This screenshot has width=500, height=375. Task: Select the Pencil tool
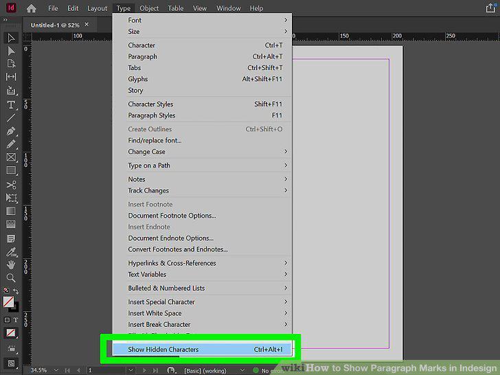point(11,144)
